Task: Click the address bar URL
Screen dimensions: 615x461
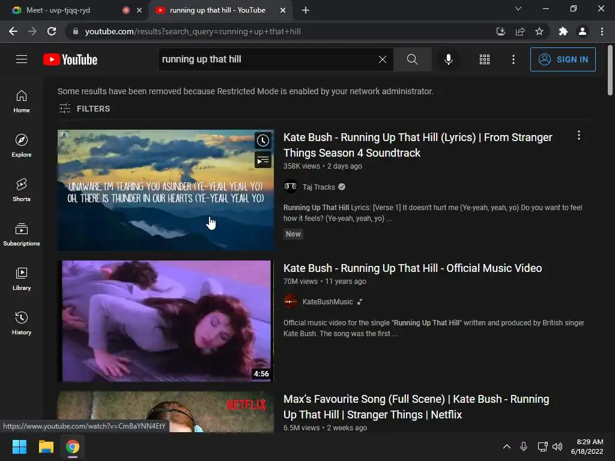Action: pos(193,31)
